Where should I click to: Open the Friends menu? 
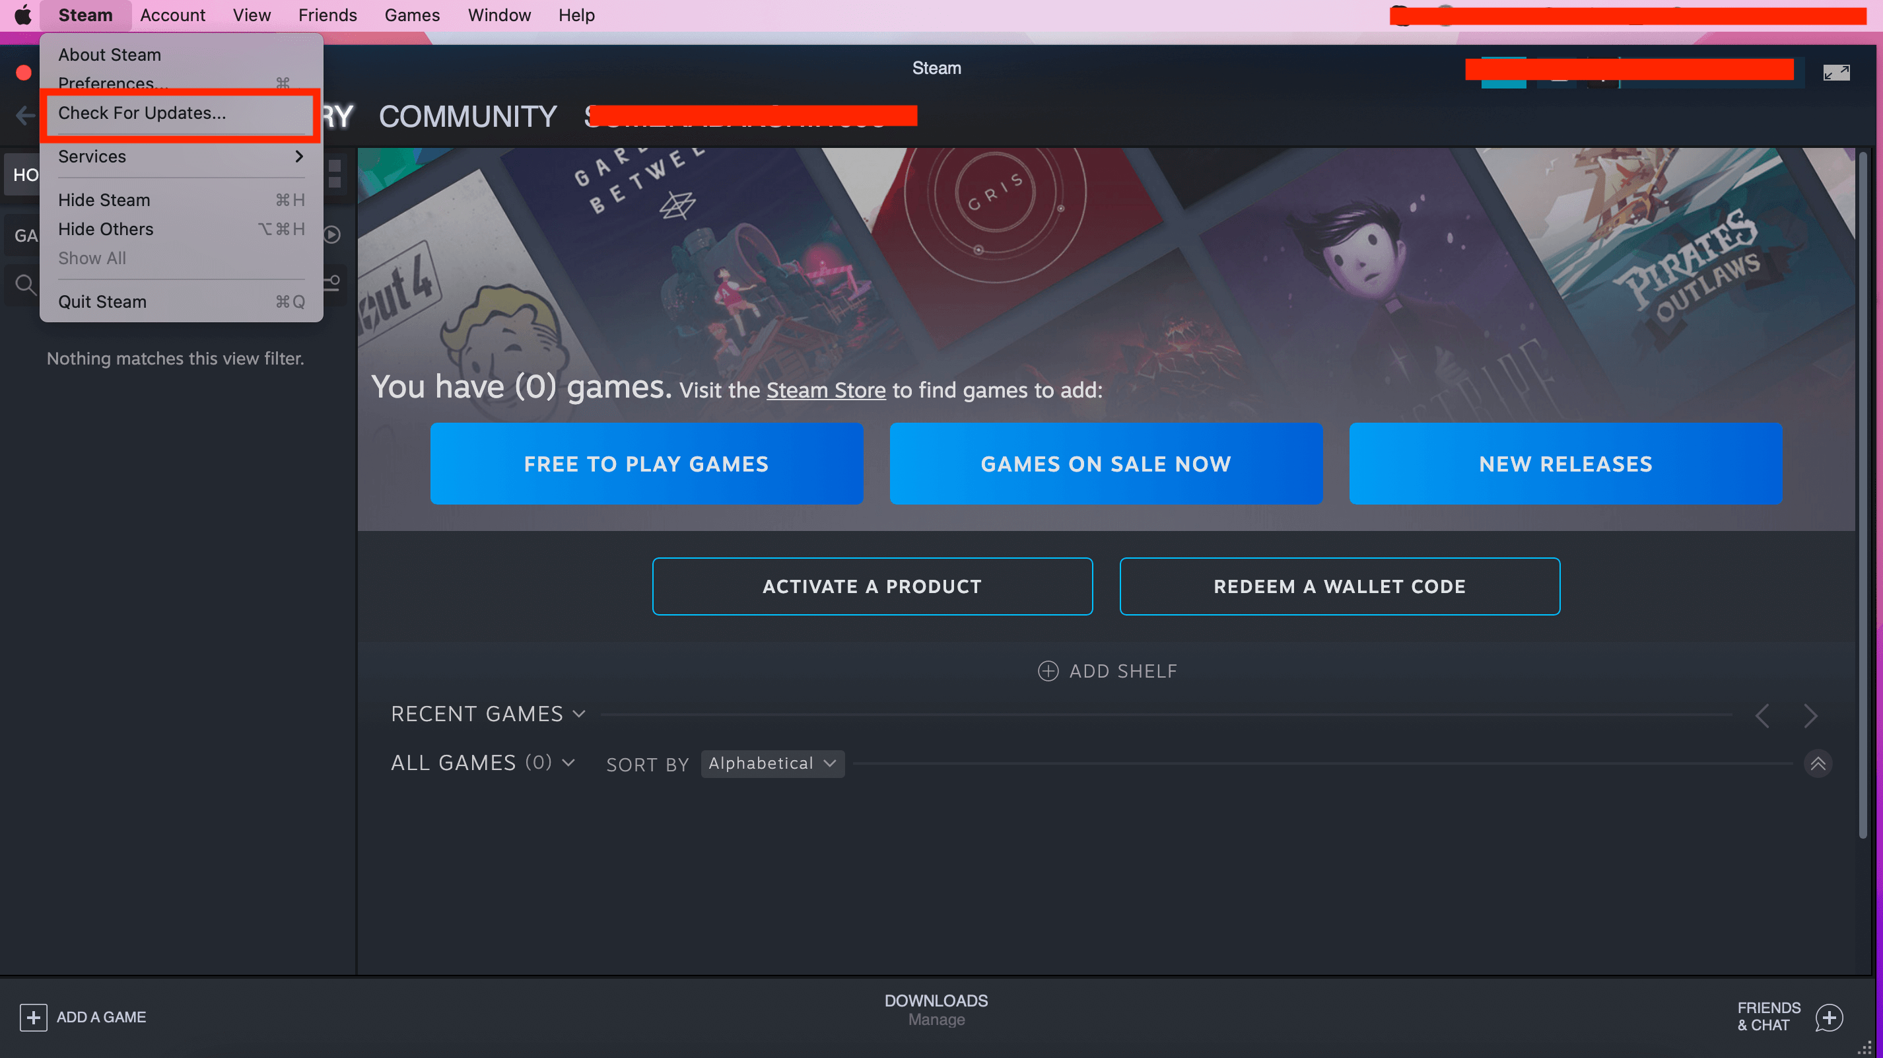(x=326, y=15)
